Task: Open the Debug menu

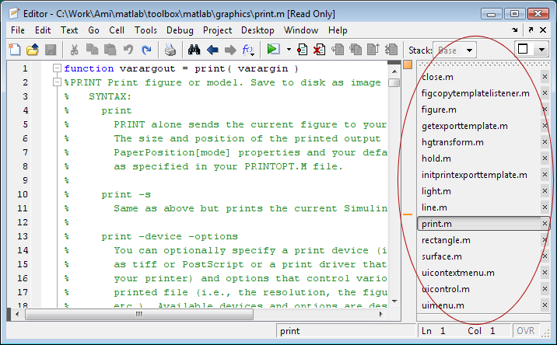Action: point(180,30)
